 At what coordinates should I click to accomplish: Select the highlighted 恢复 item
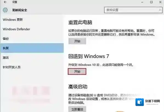pos(32,48)
